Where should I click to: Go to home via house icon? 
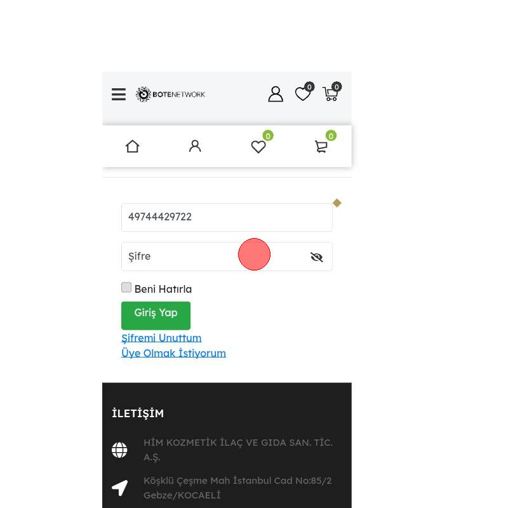(133, 147)
